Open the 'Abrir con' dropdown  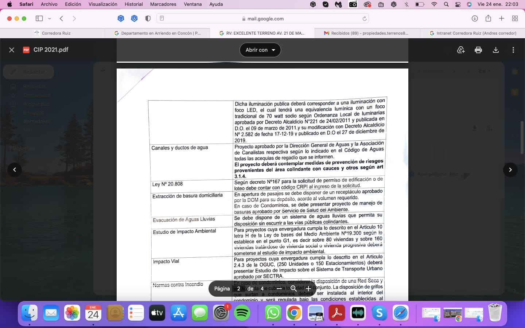[260, 50]
